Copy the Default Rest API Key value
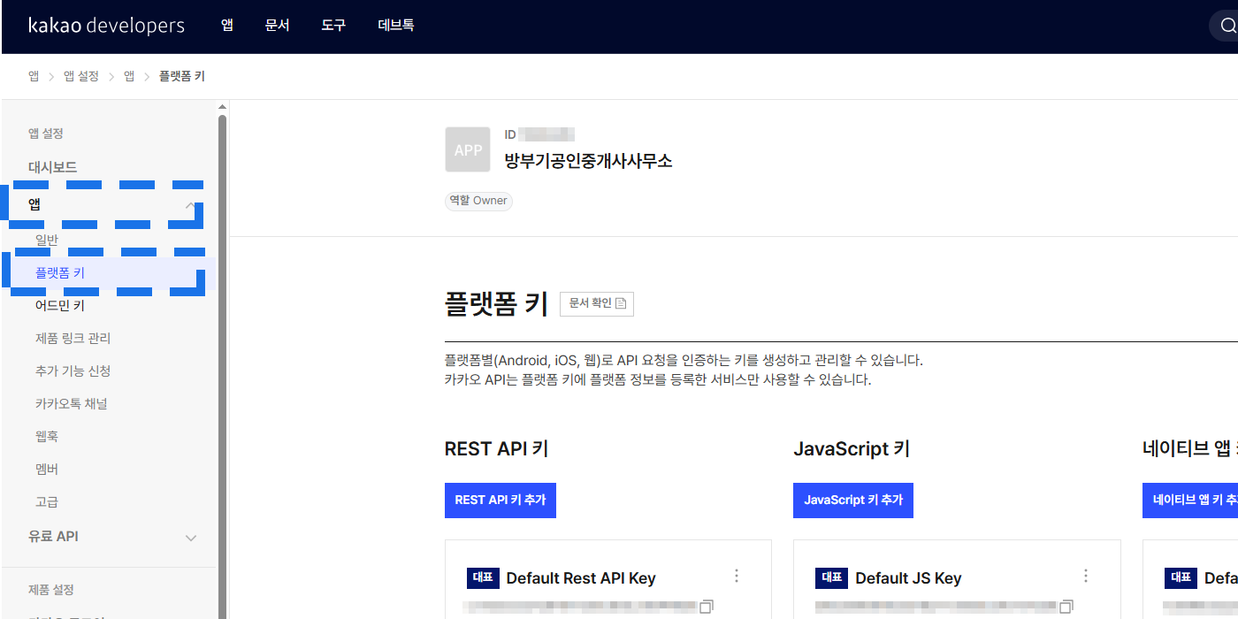This screenshot has width=1238, height=619. click(x=707, y=607)
